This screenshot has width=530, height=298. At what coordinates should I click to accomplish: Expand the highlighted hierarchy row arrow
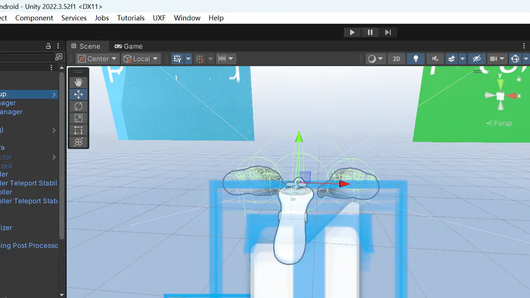54,94
